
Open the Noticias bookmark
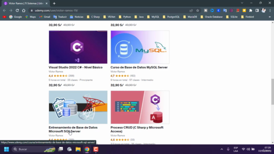click(77, 17)
